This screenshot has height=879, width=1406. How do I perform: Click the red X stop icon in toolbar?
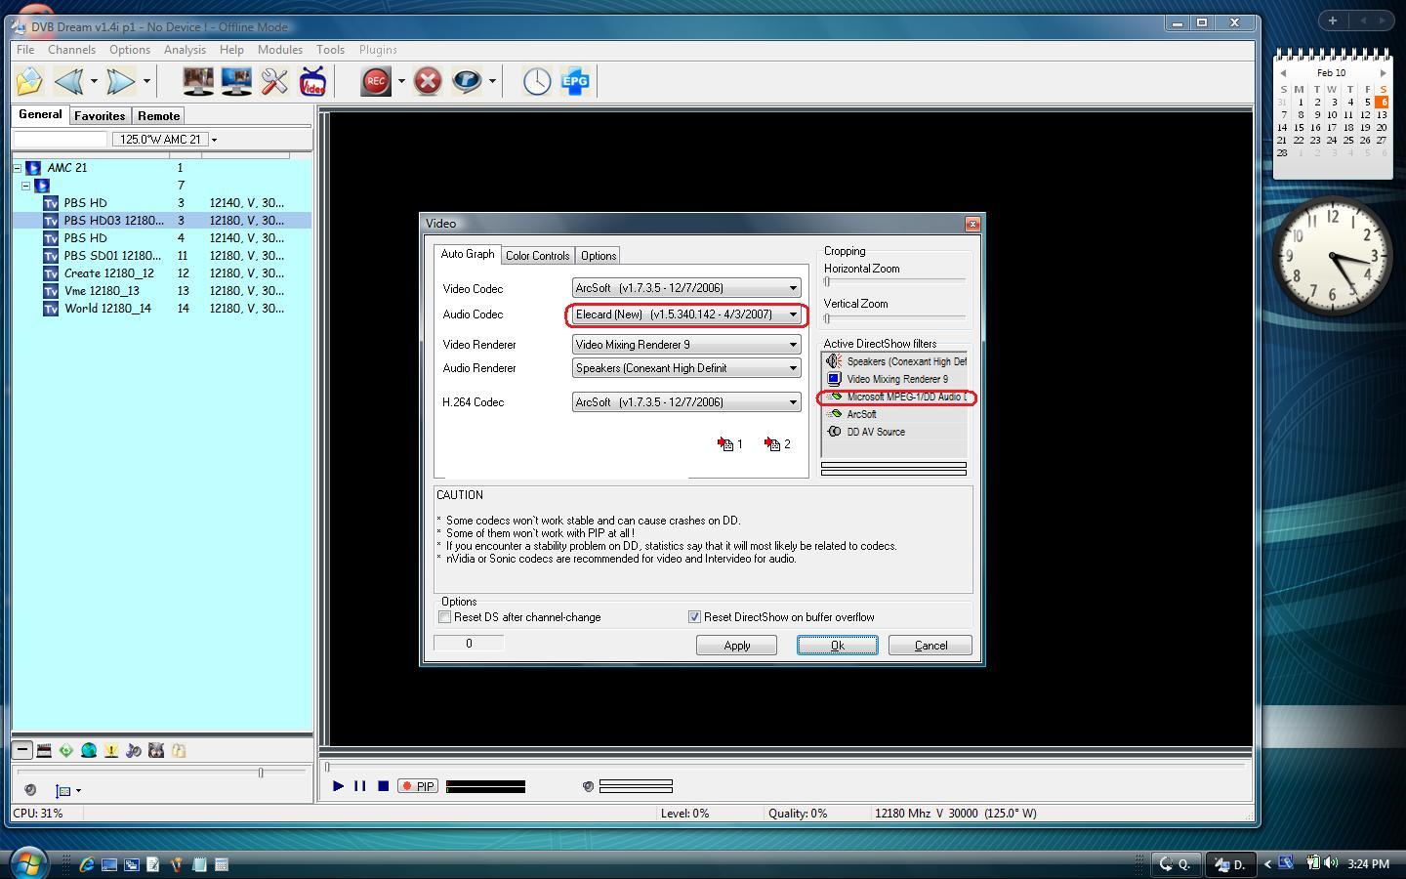[x=427, y=81]
